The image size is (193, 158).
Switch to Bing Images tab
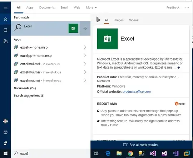coord(118,20)
